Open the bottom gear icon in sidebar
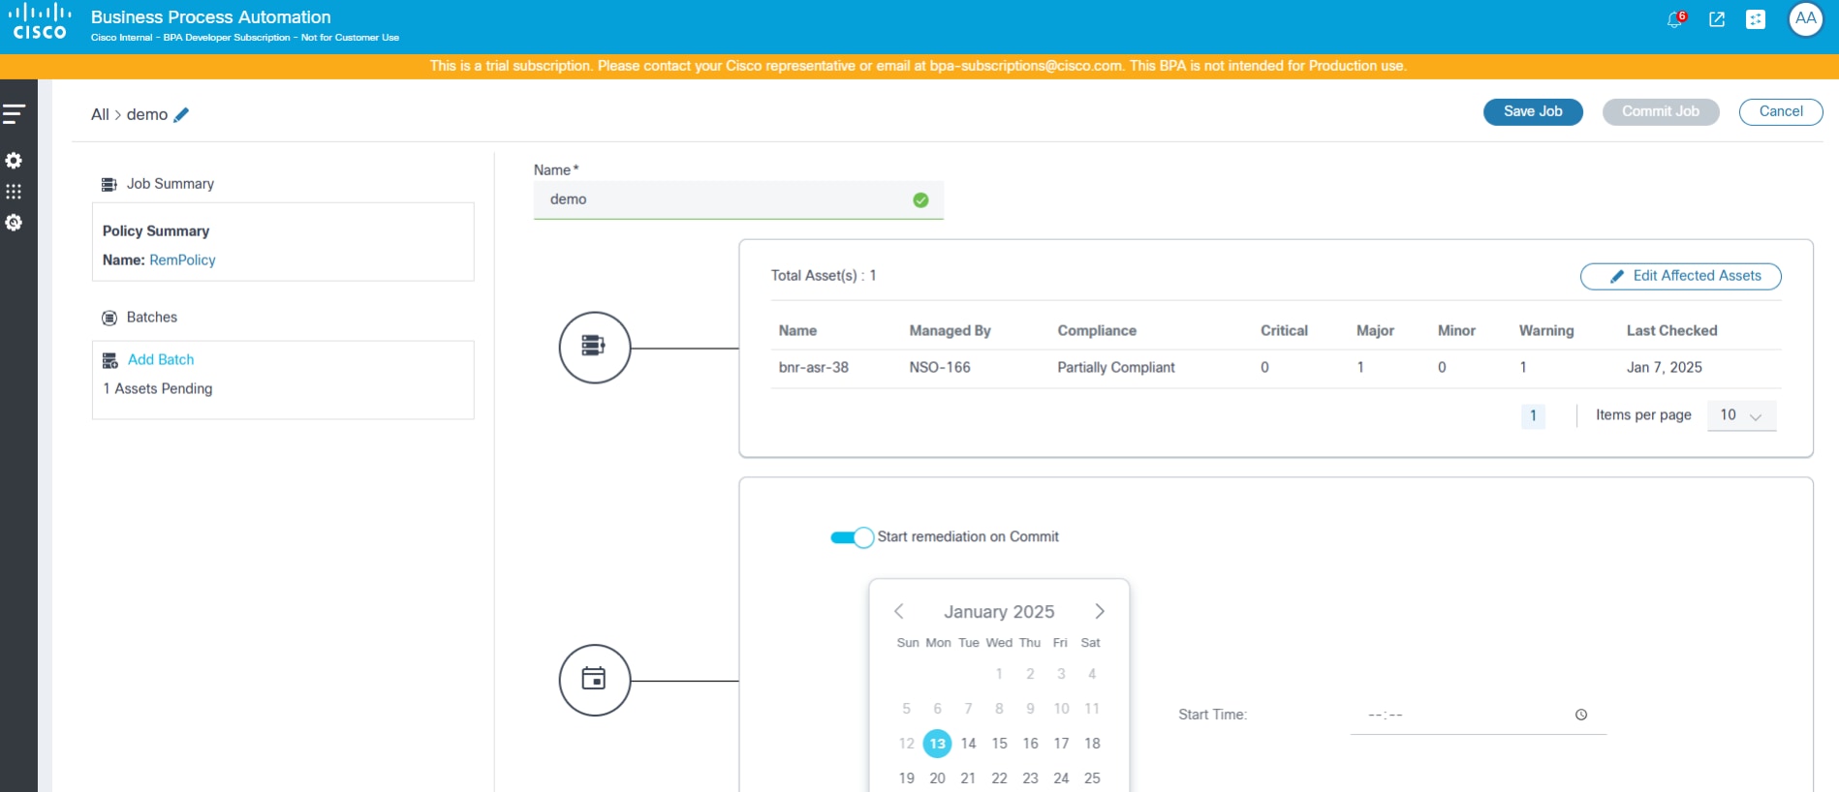Image resolution: width=1839 pixels, height=792 pixels. point(14,223)
